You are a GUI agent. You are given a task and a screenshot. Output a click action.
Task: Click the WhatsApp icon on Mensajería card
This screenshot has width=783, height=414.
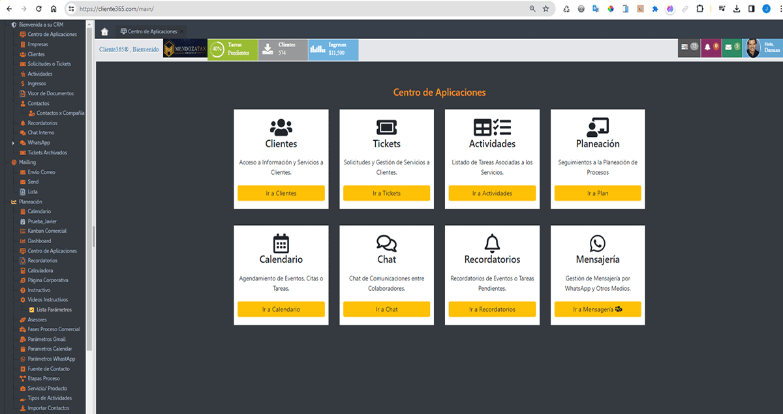pyautogui.click(x=597, y=244)
